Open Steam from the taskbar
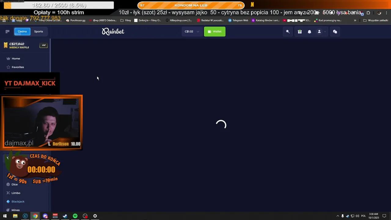Image resolution: width=391 pixels, height=220 pixels. pos(65,216)
